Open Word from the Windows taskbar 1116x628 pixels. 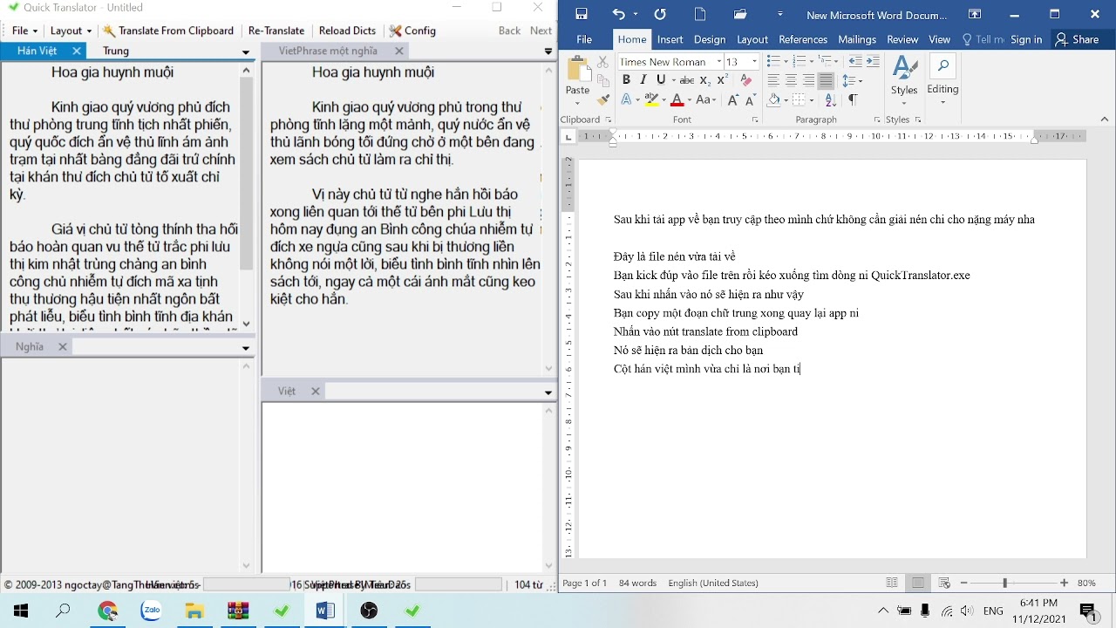coord(325,611)
